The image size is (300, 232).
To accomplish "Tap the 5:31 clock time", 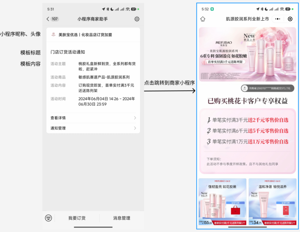I will pos(51,9).
